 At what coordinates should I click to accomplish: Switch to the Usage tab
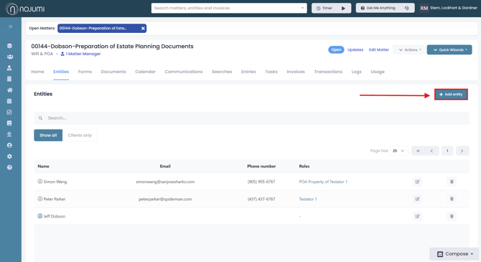tap(378, 72)
